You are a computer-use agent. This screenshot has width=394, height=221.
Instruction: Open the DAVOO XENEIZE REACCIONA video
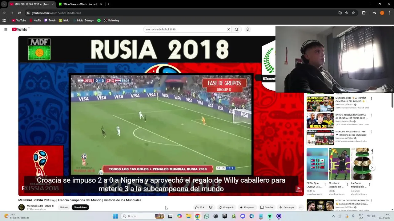(320, 121)
